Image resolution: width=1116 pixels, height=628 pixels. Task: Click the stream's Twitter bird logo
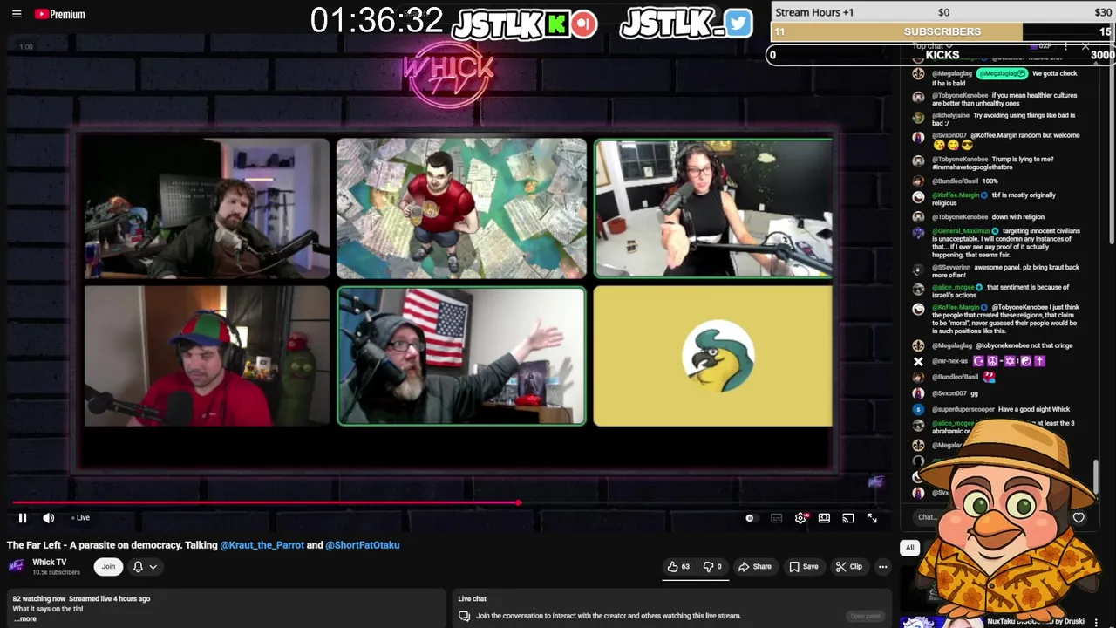tap(738, 24)
